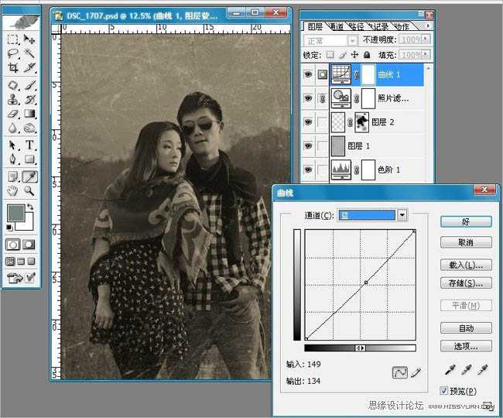Click the 存储(S)... button

click(466, 283)
